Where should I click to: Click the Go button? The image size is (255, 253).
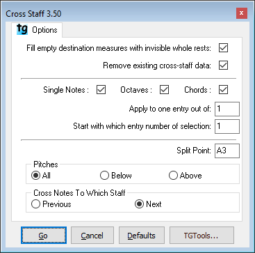click(x=44, y=236)
